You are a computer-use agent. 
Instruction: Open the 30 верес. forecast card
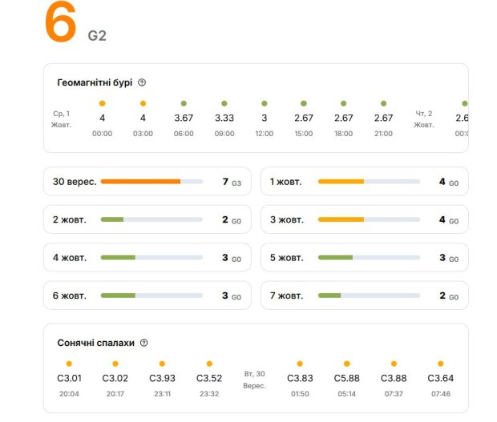click(x=147, y=182)
